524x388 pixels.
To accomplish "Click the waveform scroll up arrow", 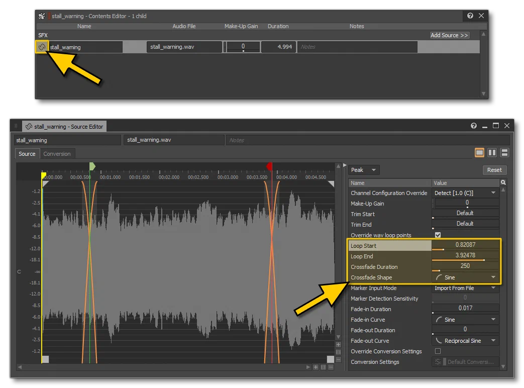I will 338,166.
